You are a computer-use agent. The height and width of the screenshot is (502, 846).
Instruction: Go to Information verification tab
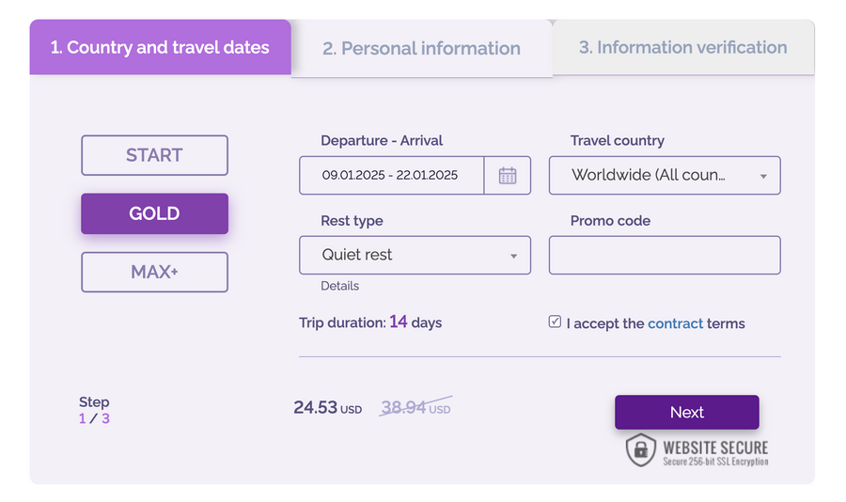click(682, 47)
